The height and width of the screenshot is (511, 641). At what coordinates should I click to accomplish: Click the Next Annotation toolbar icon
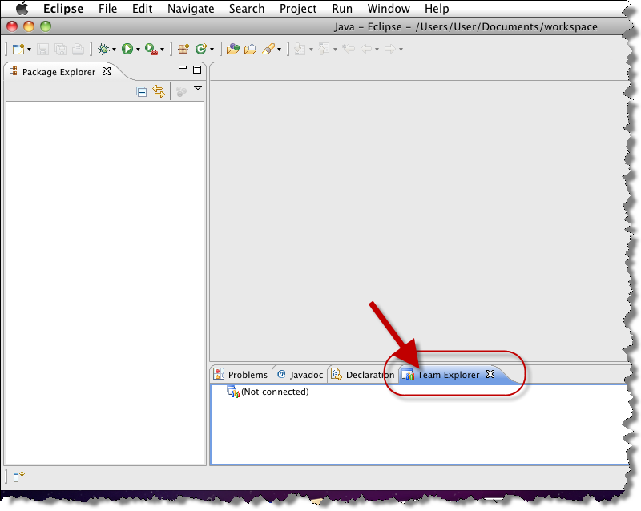[300, 49]
